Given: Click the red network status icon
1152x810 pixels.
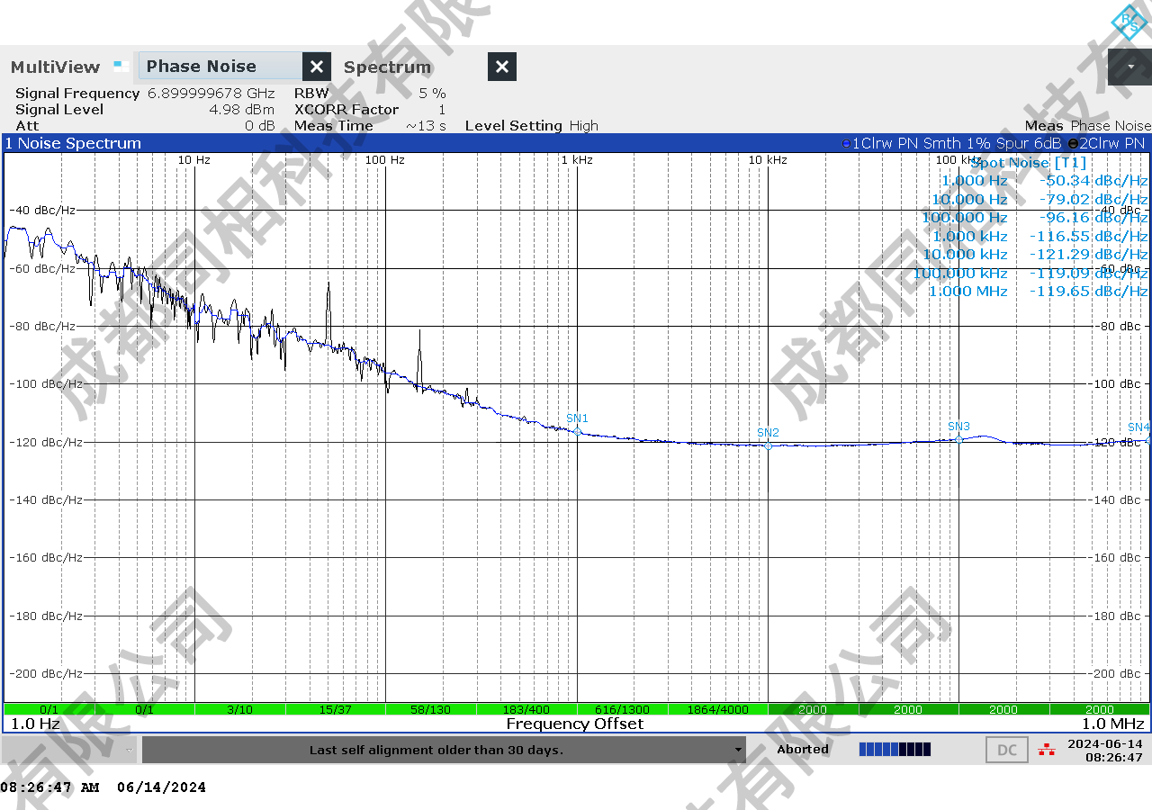Looking at the screenshot, I should click(1046, 750).
